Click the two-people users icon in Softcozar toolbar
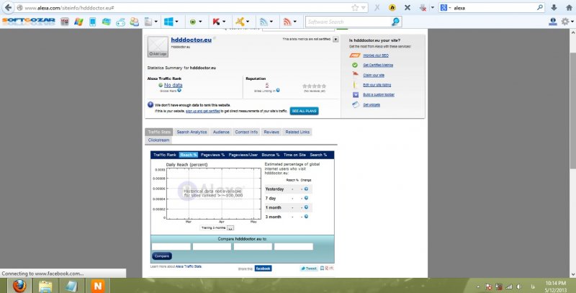Image resolution: width=576 pixels, height=293 pixels. 135,22
